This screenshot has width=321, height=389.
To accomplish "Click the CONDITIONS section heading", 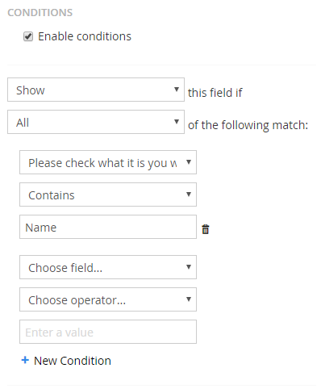I will pyautogui.click(x=40, y=13).
